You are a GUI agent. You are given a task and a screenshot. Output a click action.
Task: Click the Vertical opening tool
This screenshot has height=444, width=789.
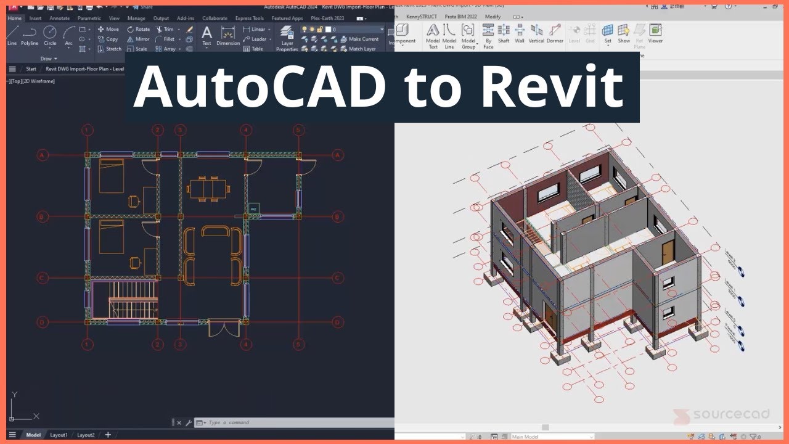[537, 35]
